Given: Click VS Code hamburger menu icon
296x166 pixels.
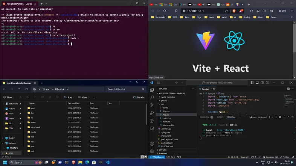Looking at the screenshot, I should 159,83.
